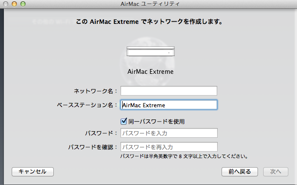This screenshot has width=297, height=185.
Task: Zoom the window with the green button
Action: pos(23,4)
